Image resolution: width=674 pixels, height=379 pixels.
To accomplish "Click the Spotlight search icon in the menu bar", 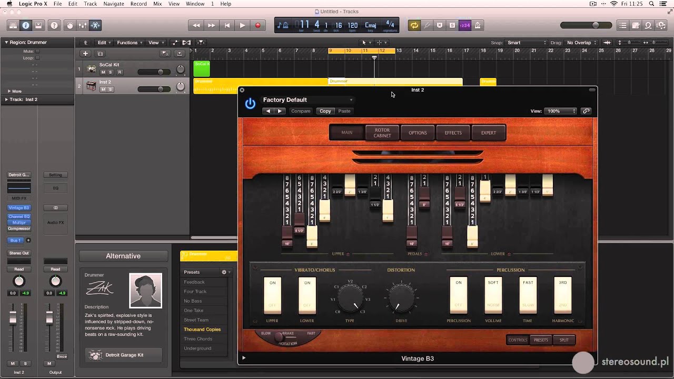I will [652, 4].
